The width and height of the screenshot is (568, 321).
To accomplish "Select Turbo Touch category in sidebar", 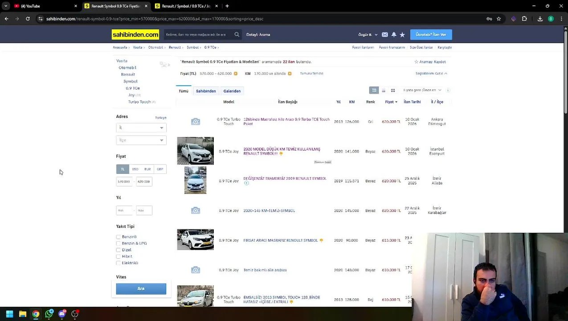I will [139, 102].
